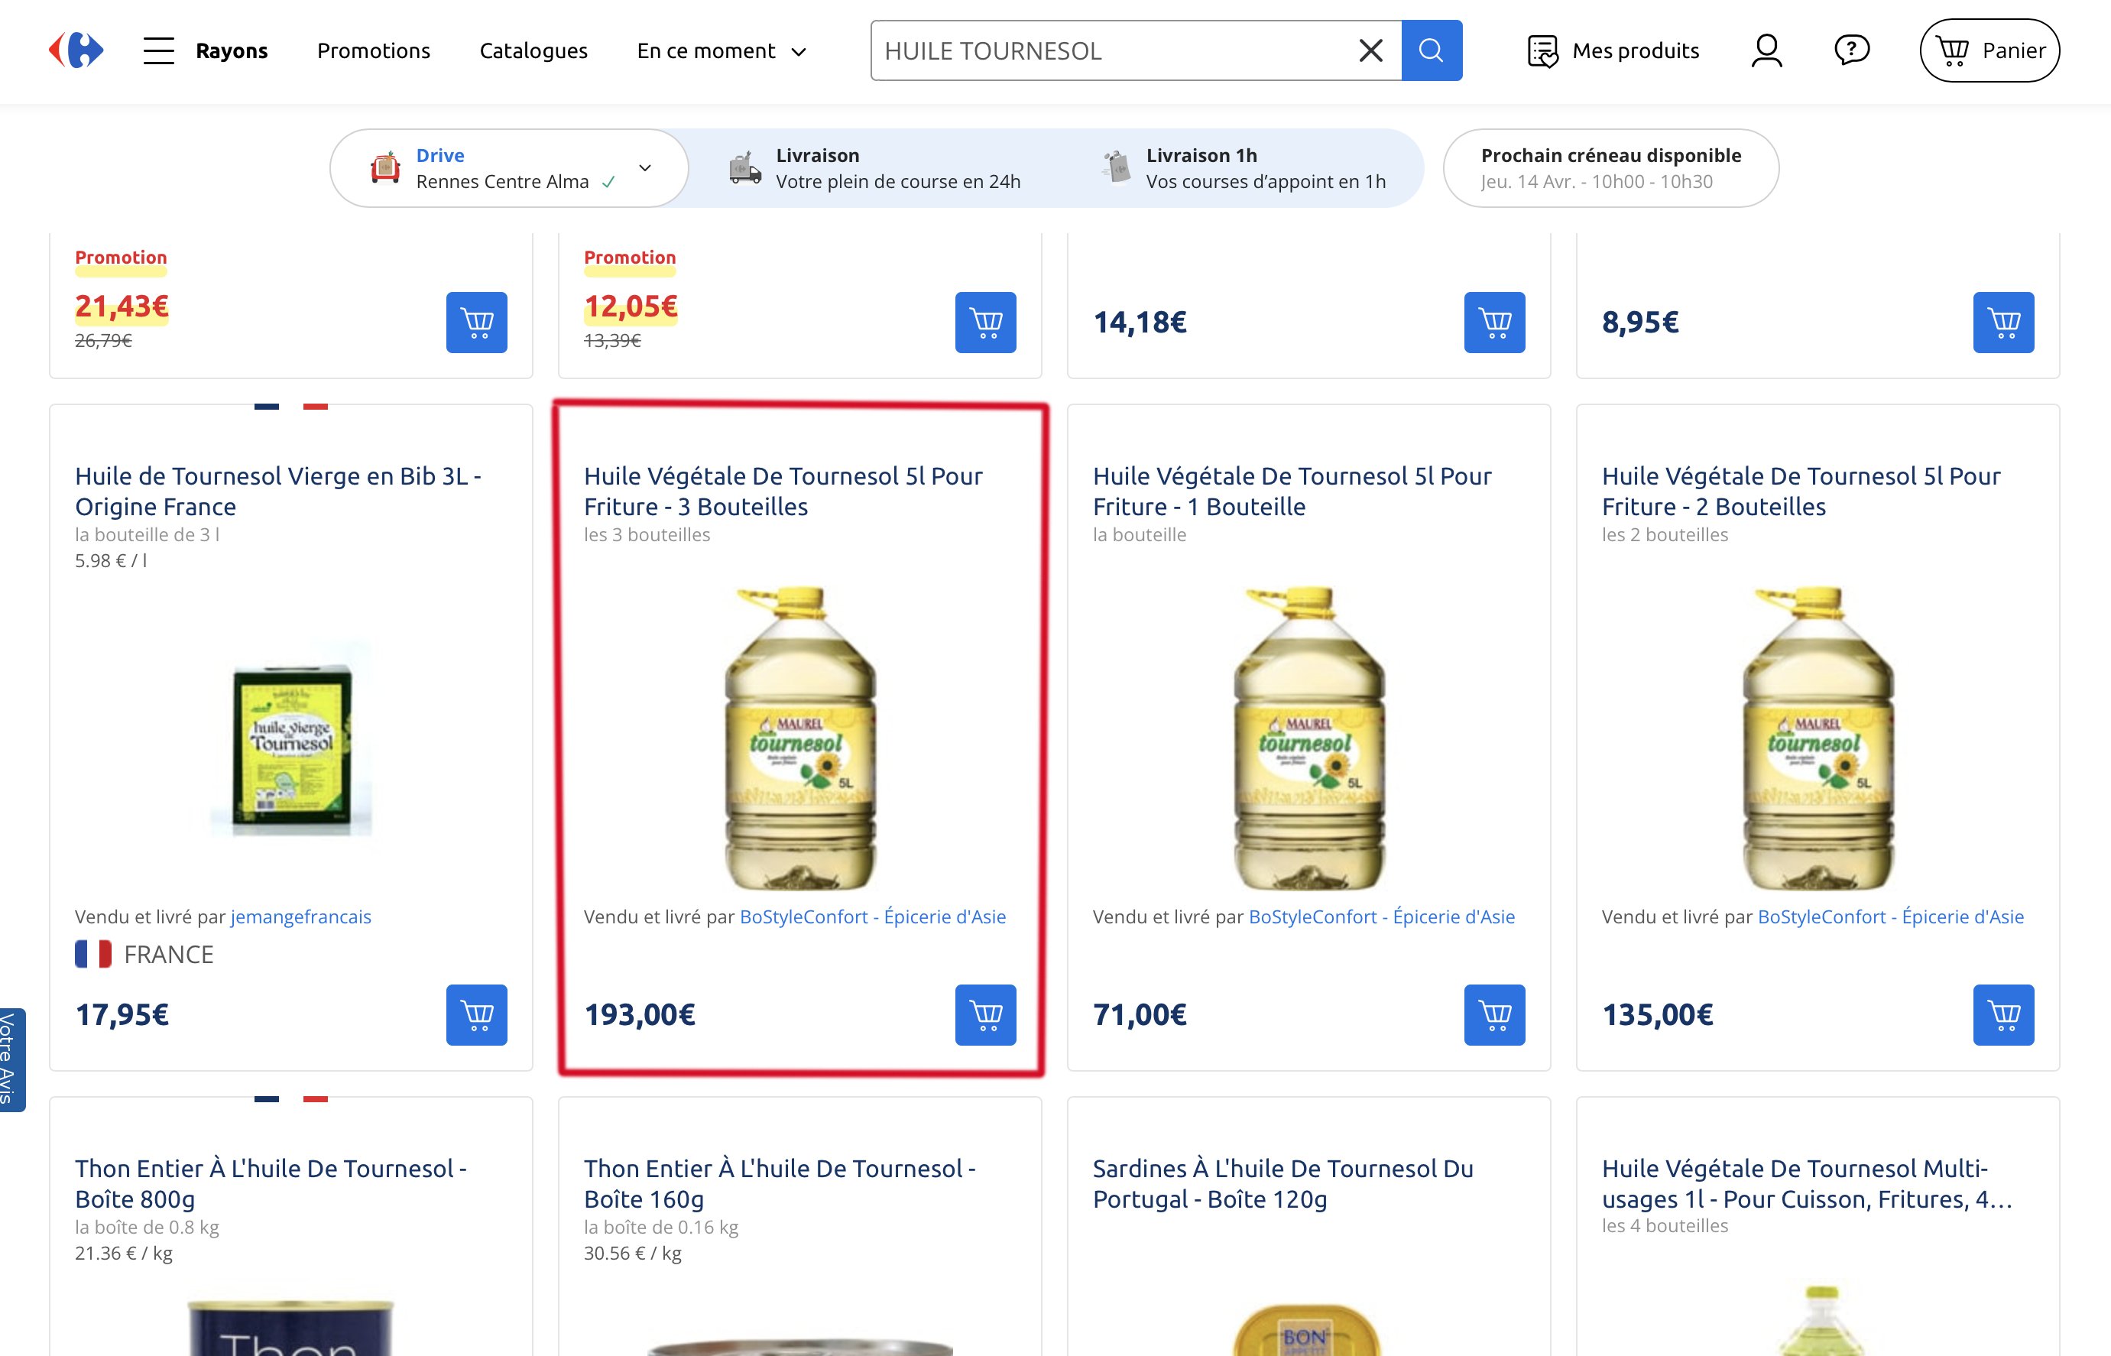Add the 17,95€ Bib 3L oil to cart
Viewport: 2111px width, 1356px height.
pyautogui.click(x=476, y=1014)
